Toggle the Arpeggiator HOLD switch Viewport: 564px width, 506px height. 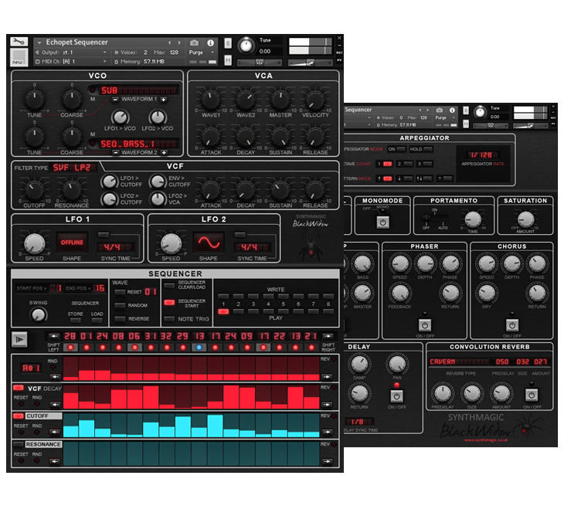428,149
